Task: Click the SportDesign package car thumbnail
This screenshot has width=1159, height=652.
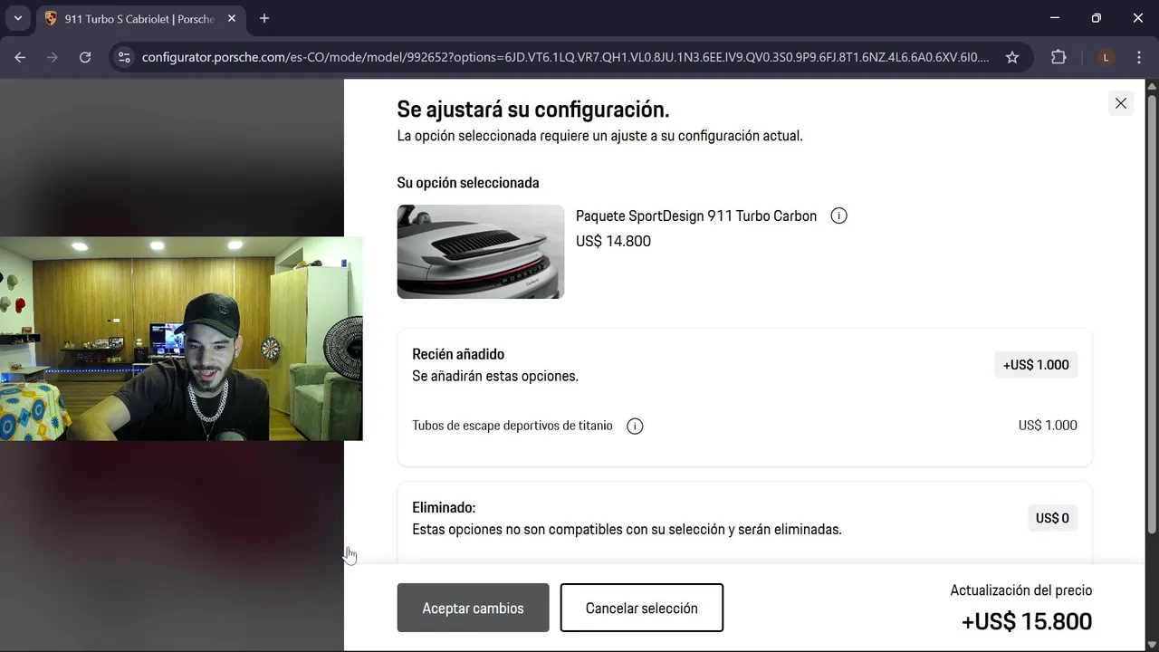Action: [x=481, y=252]
